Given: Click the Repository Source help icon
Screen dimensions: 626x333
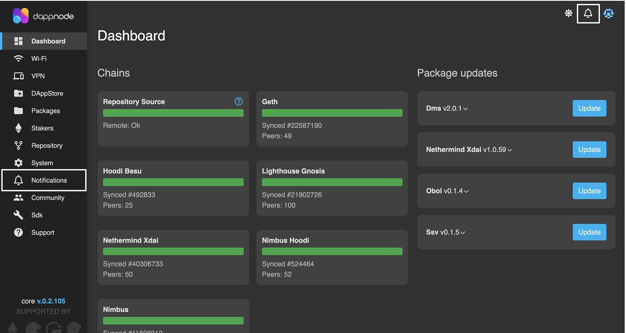Looking at the screenshot, I should click(x=239, y=101).
